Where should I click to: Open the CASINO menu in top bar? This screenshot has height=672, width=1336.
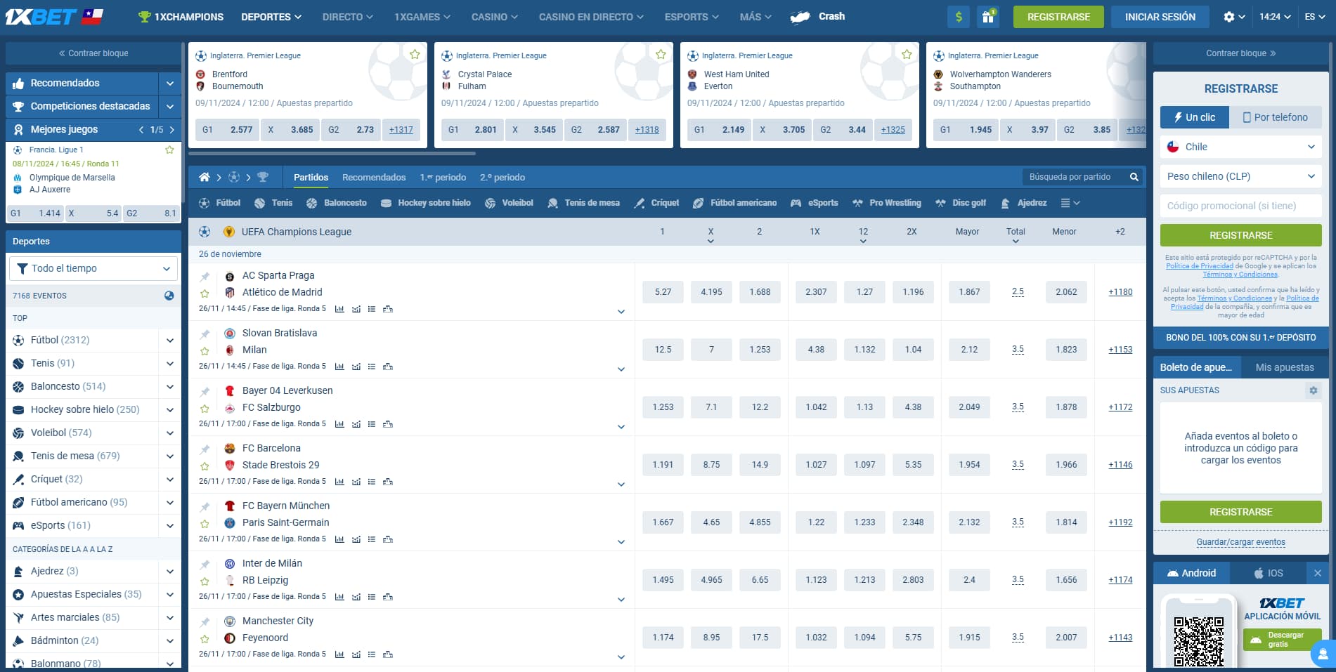point(494,16)
